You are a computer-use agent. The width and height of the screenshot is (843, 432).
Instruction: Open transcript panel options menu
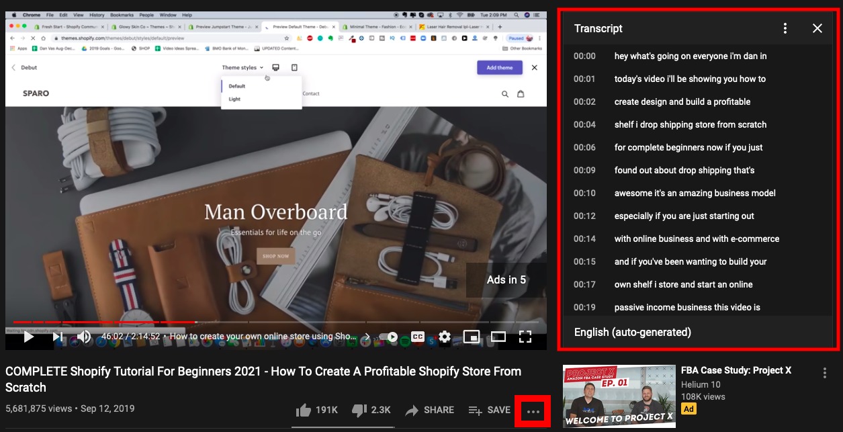(x=785, y=28)
